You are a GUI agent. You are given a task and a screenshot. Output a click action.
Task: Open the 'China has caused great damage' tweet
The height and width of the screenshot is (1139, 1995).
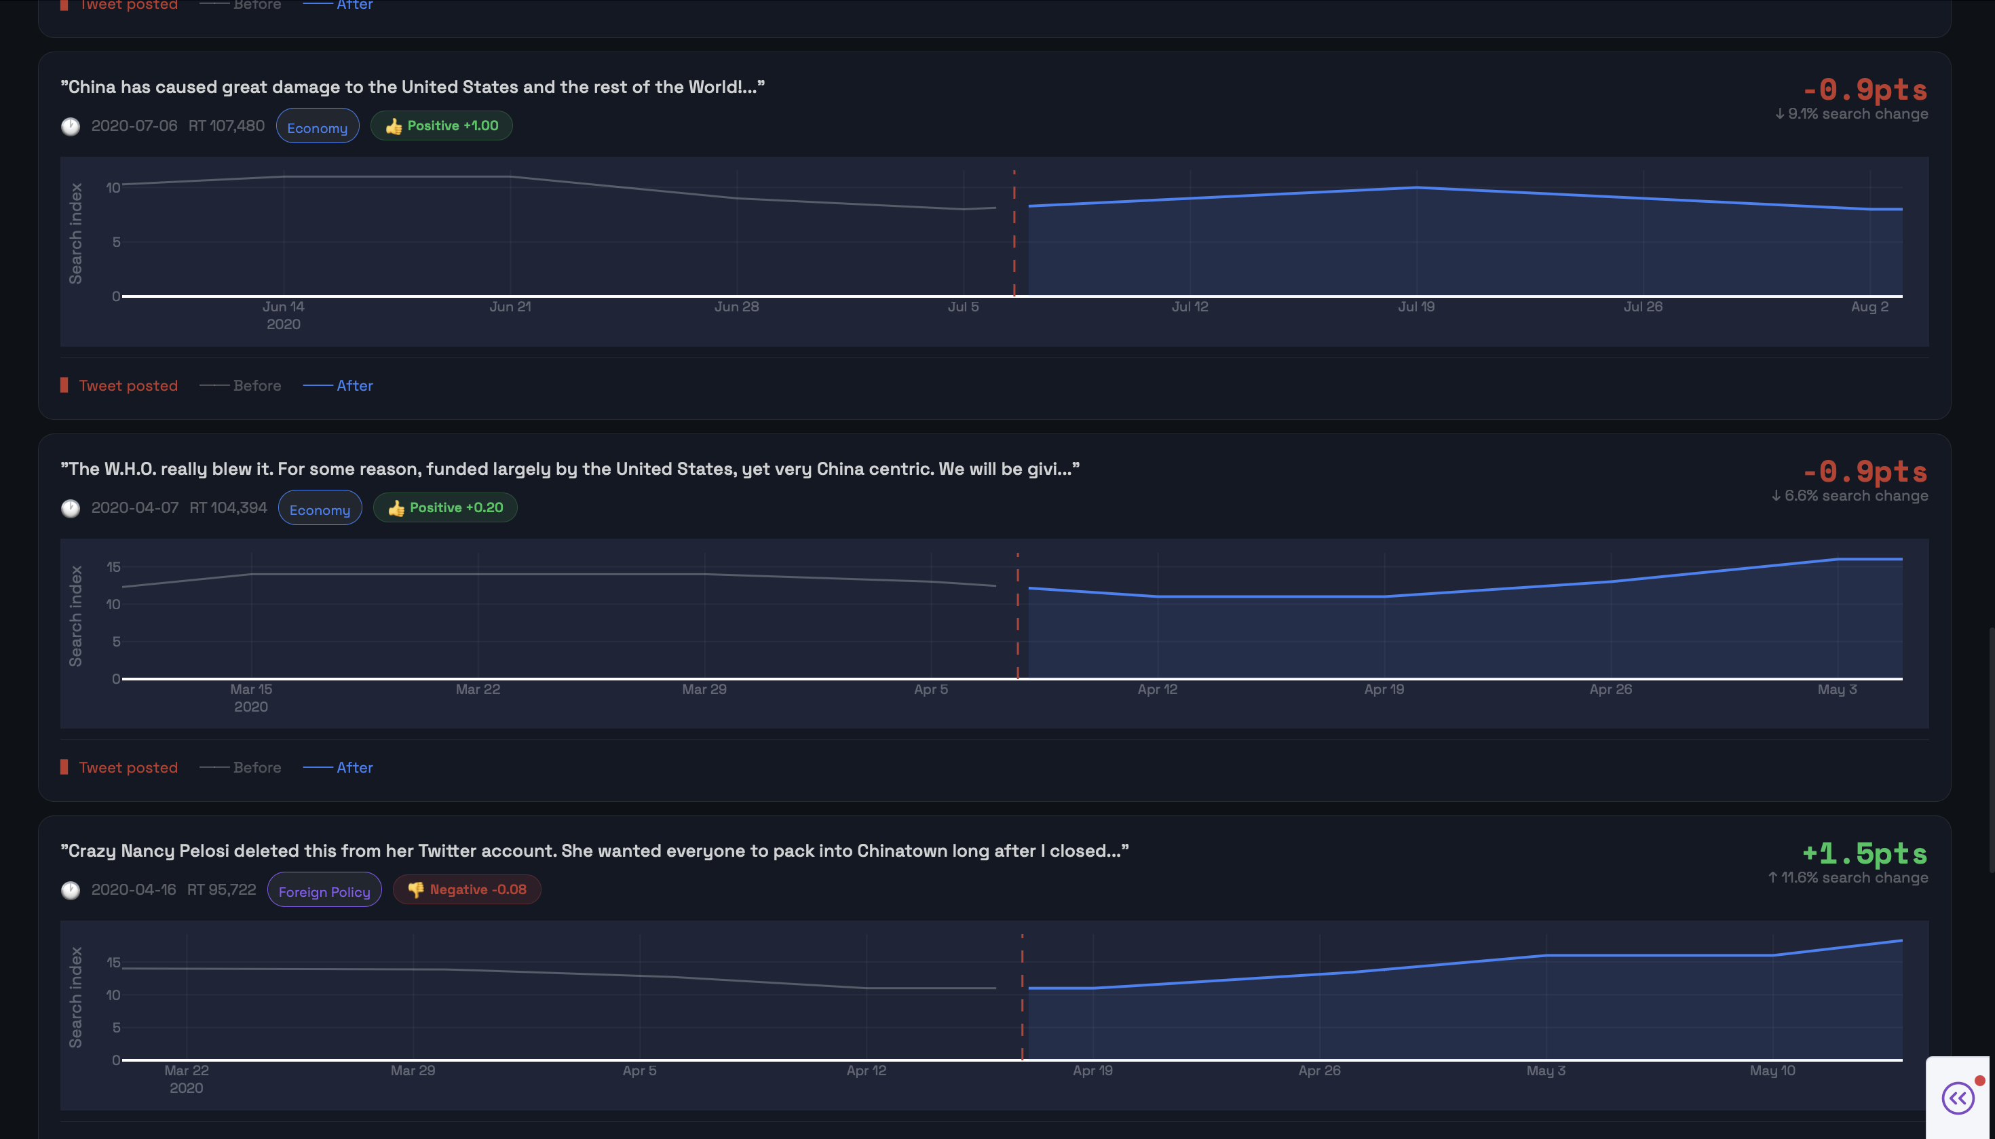pyautogui.click(x=413, y=87)
